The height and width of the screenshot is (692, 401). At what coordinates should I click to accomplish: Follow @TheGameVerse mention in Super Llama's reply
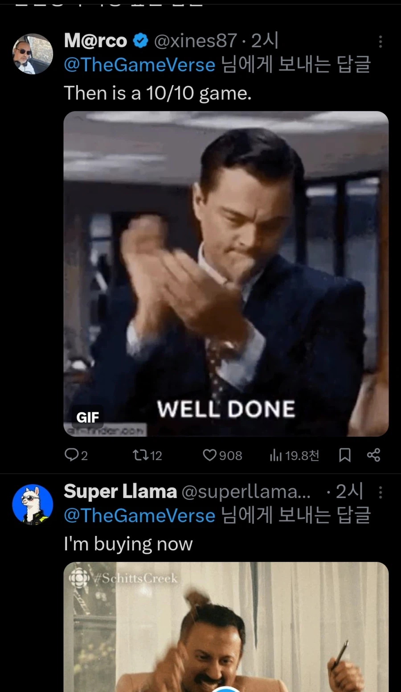tap(139, 516)
